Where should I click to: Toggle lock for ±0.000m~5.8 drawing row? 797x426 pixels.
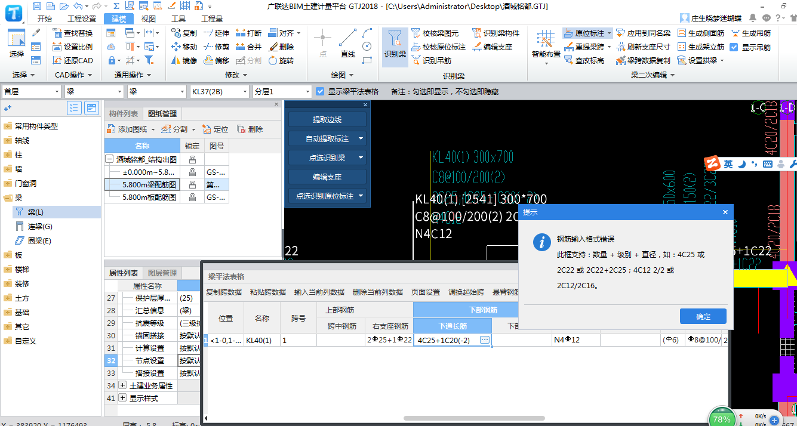tap(192, 172)
